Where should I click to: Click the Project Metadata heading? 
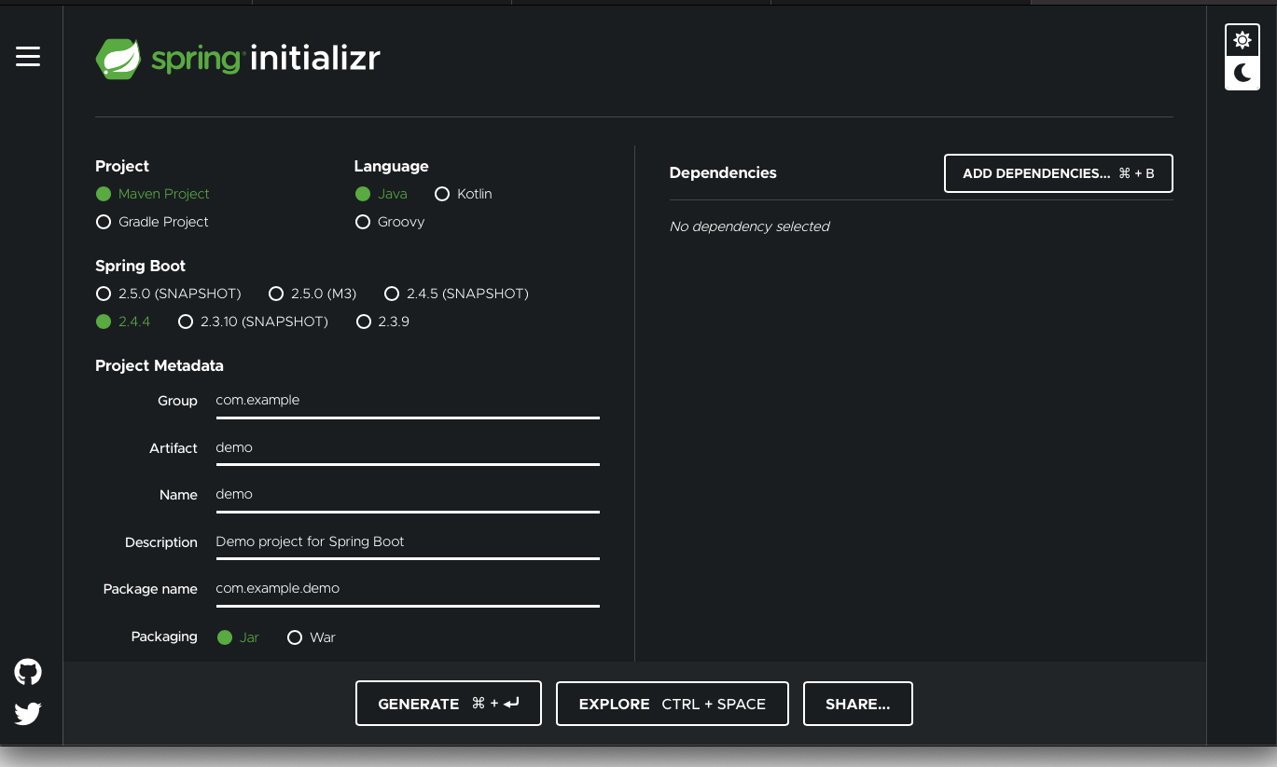[x=160, y=365]
